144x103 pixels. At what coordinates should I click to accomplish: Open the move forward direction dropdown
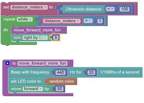[x=33, y=89]
